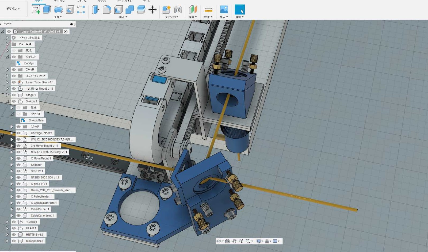Toggle visibility of Stage:1

pos(14,95)
